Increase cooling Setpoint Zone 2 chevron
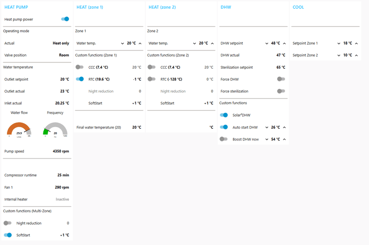 [x=356, y=55]
